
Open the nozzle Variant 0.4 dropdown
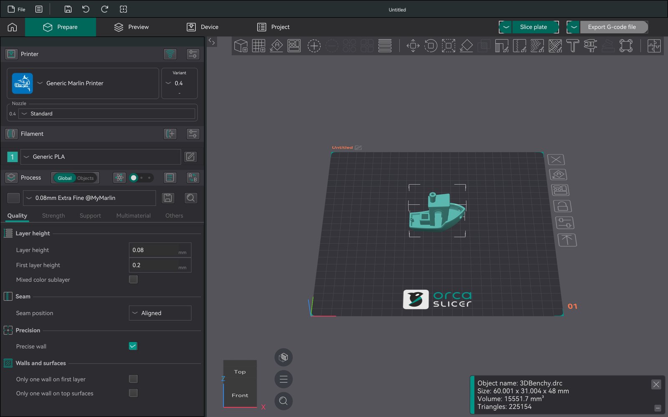pos(180,83)
